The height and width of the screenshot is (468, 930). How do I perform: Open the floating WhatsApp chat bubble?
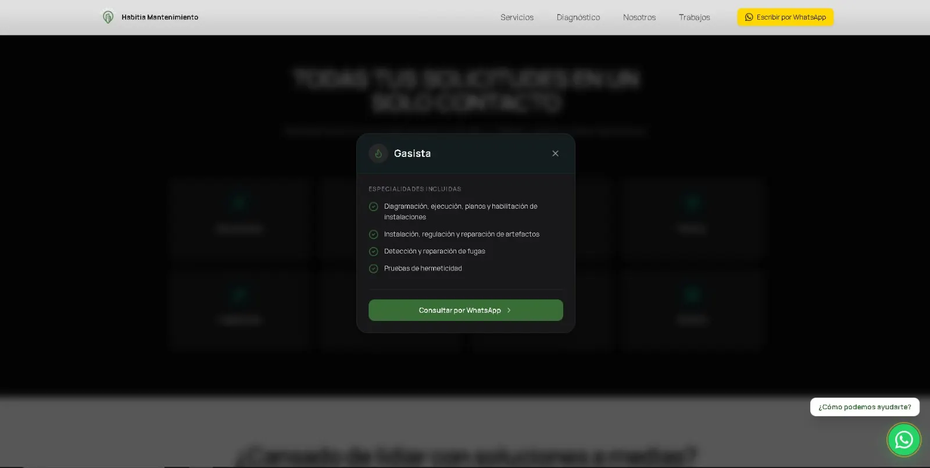click(x=904, y=440)
